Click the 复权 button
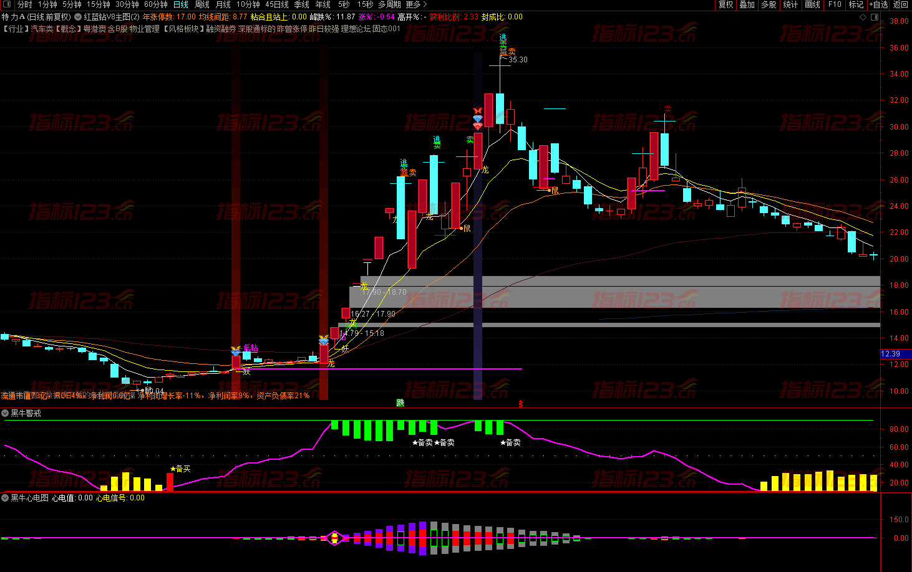912x572 pixels. (725, 4)
